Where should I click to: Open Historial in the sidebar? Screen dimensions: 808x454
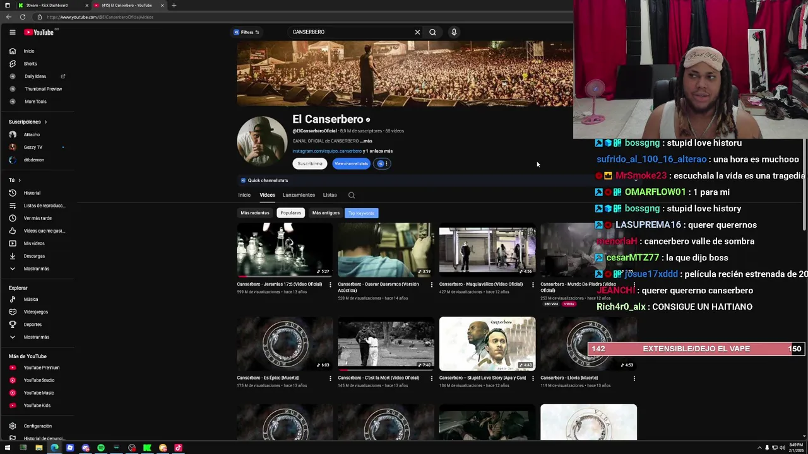coord(32,193)
